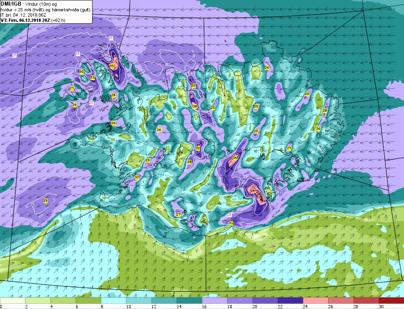Click the yellow gust label 34 on map
Screen dimensions: 404x309
(x=235, y=157)
